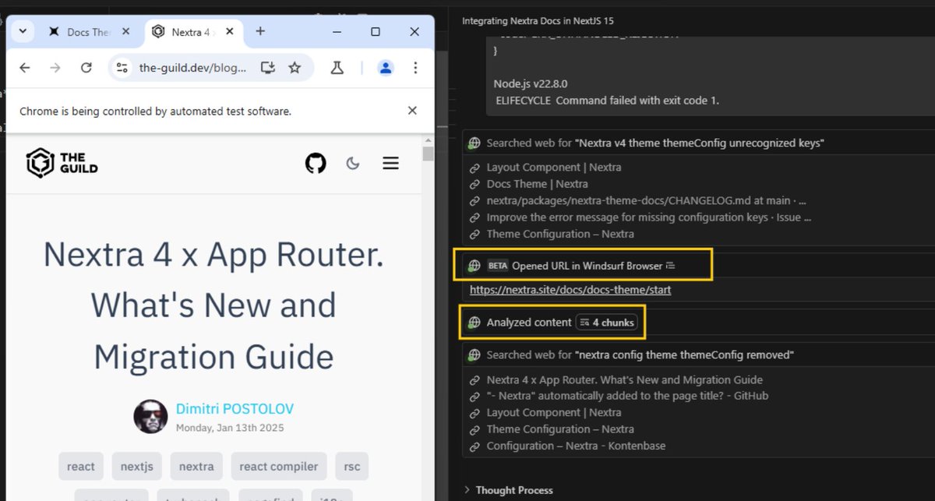Click The Guild logo
The width and height of the screenshot is (935, 501).
coord(61,162)
